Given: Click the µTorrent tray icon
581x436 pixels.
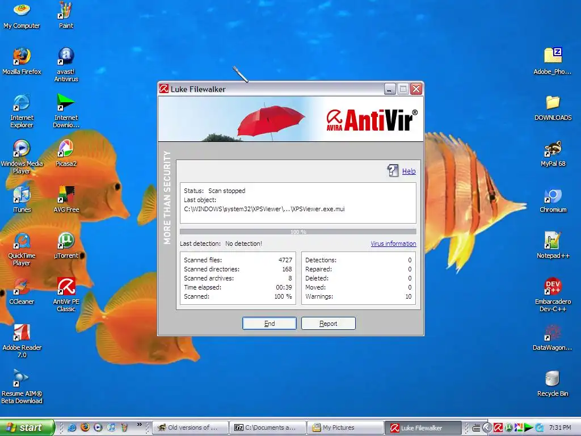Looking at the screenshot, I should pos(508,427).
